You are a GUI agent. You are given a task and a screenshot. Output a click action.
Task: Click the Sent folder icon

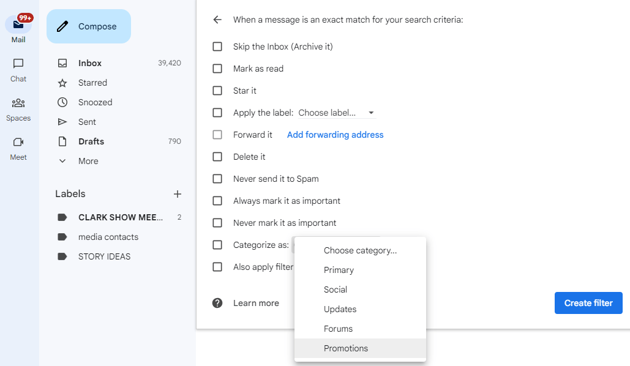pos(63,122)
